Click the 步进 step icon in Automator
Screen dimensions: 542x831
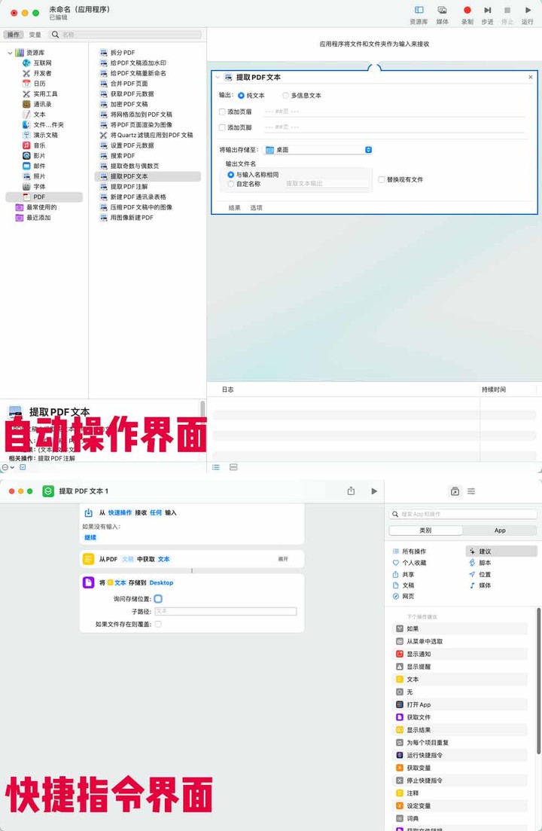click(487, 10)
